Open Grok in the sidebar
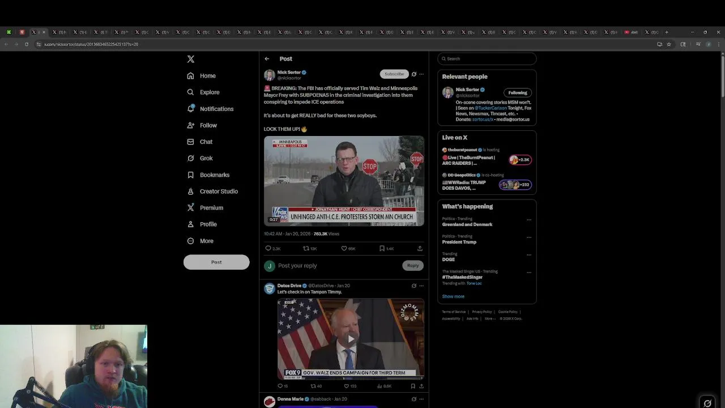The width and height of the screenshot is (725, 408). [x=200, y=158]
